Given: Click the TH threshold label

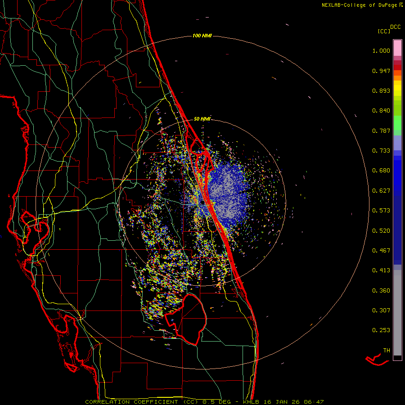Looking at the screenshot, I should pos(387,351).
